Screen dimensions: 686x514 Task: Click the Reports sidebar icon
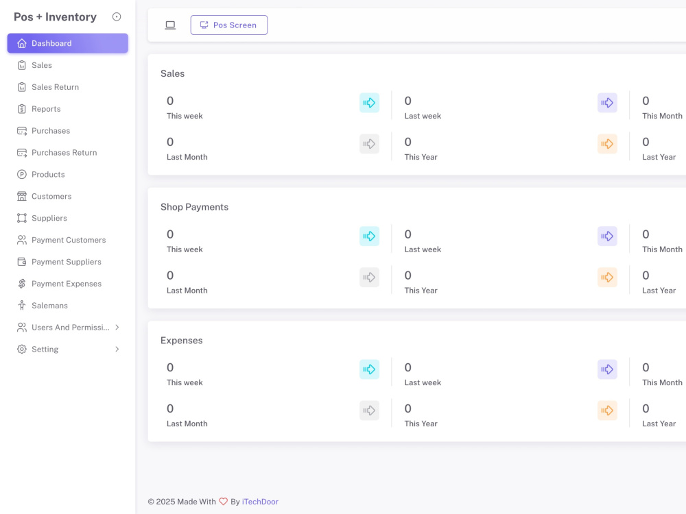[x=22, y=109]
